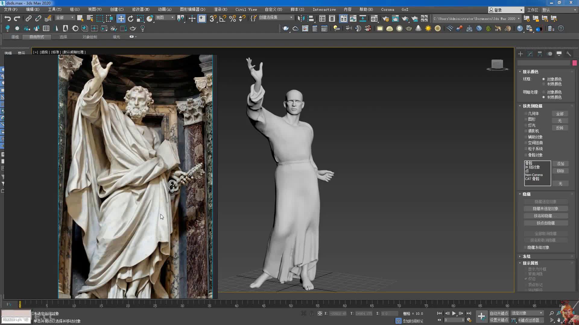The height and width of the screenshot is (325, 579).
Task: Open the 工作区 默认 dropdown
Action: pyautogui.click(x=559, y=10)
